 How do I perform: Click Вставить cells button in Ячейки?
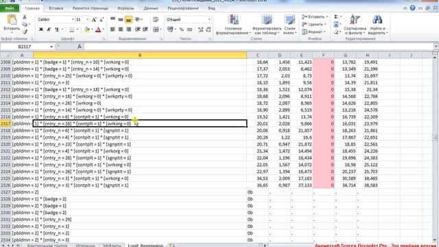point(314,16)
